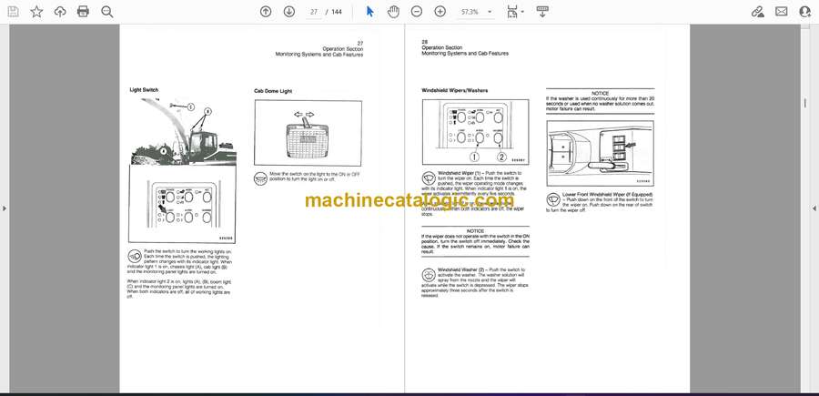The height and width of the screenshot is (396, 819).
Task: Zoom out with the minus icon
Action: (416, 12)
